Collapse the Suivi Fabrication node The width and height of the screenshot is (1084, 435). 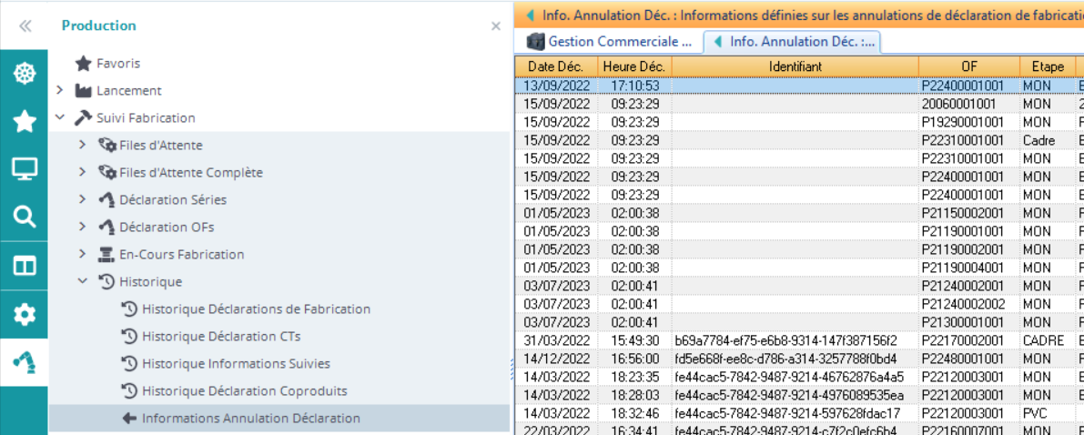click(60, 118)
